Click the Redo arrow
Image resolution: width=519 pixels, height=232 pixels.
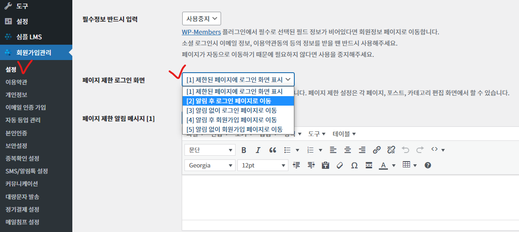tap(420, 150)
